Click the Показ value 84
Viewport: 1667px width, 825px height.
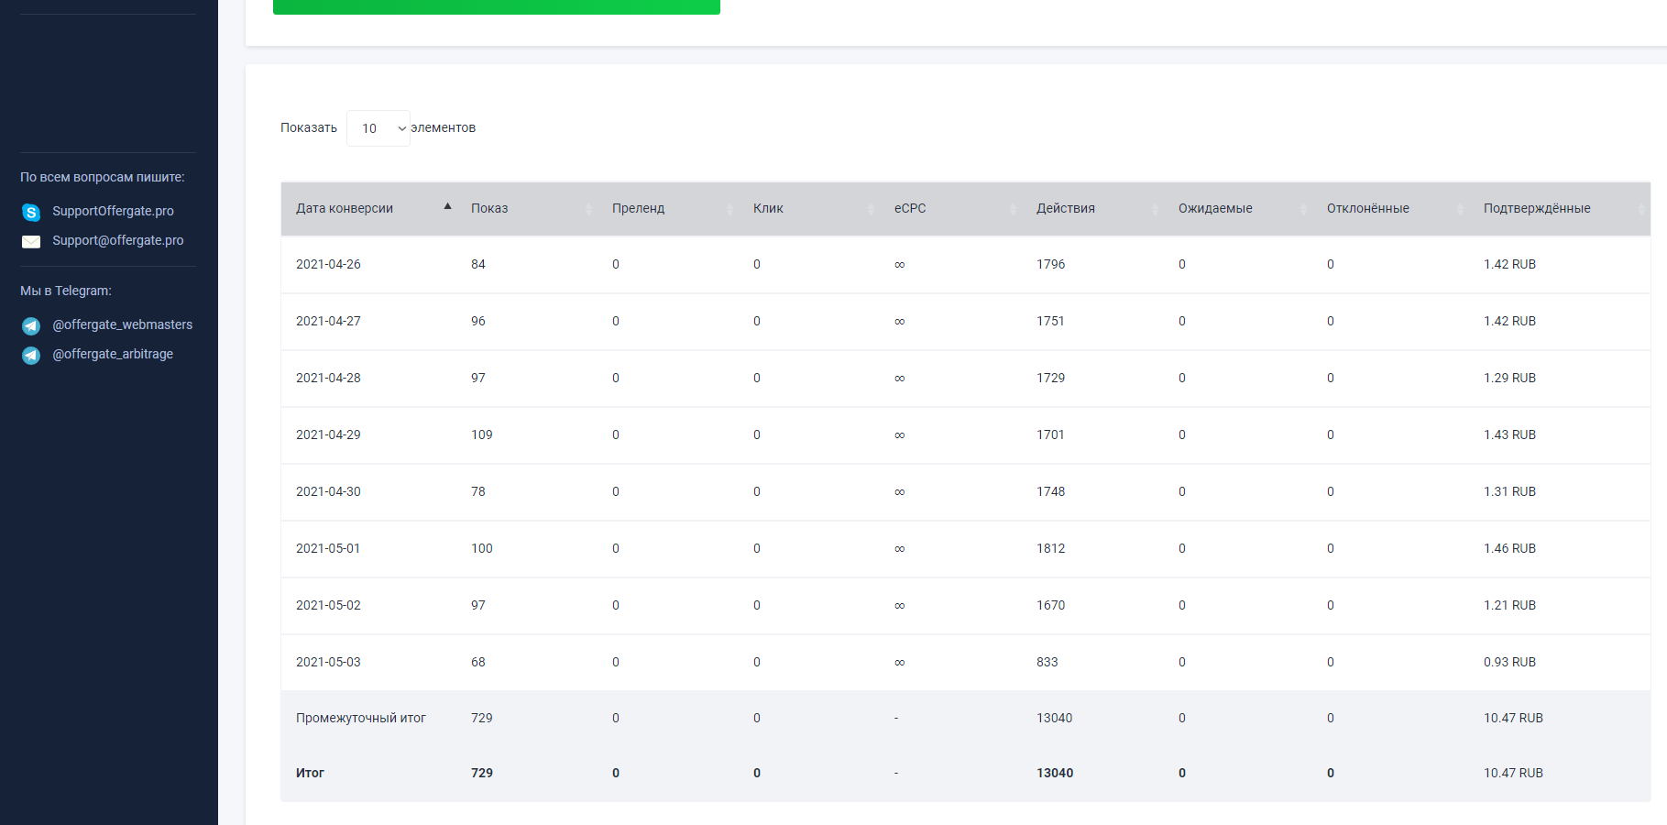[x=478, y=264]
